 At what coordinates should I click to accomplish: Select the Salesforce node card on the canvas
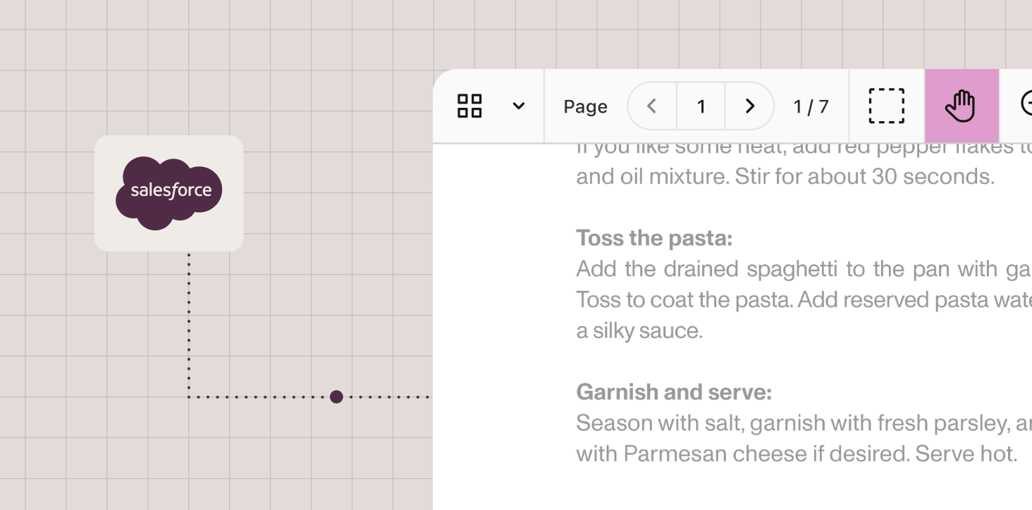(x=169, y=194)
